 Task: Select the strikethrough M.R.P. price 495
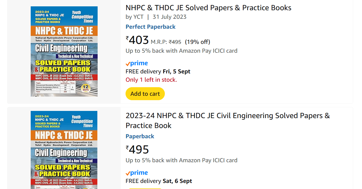(x=175, y=42)
